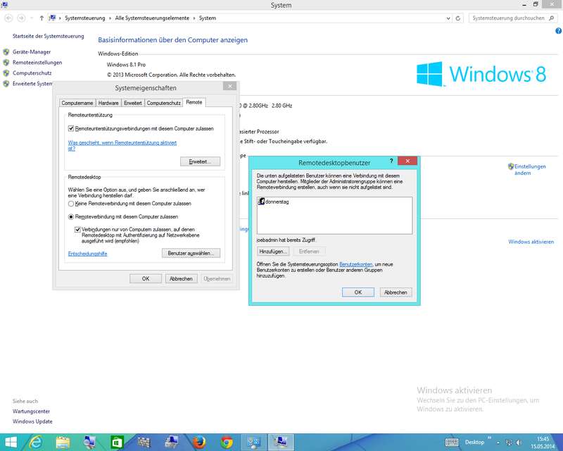Viewport: 563px width, 451px height.
Task: Expand the Systemsteuerung breadcrumb arrow
Action: tap(110, 18)
